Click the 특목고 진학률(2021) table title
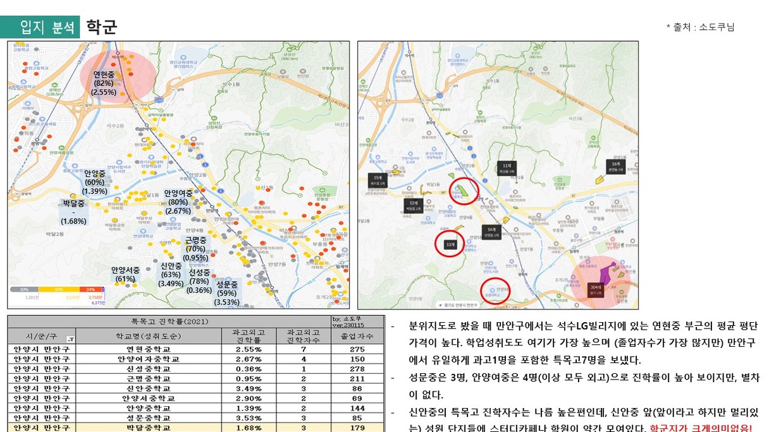The height and width of the screenshot is (432, 769). pyautogui.click(x=168, y=321)
